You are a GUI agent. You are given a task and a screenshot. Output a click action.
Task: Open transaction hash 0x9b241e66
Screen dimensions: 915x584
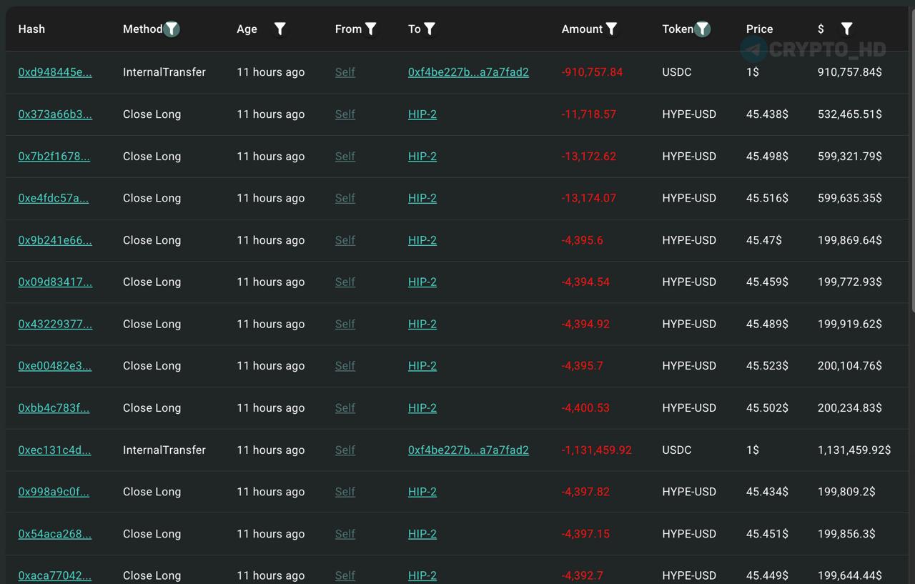click(55, 240)
